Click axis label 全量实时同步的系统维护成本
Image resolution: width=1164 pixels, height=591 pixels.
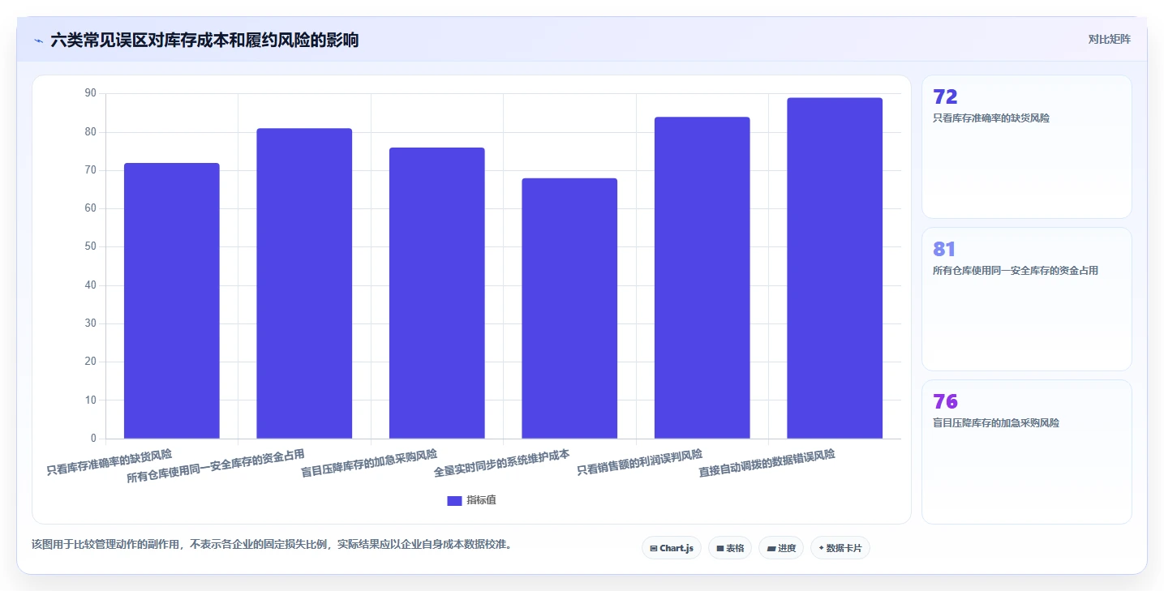pos(501,463)
